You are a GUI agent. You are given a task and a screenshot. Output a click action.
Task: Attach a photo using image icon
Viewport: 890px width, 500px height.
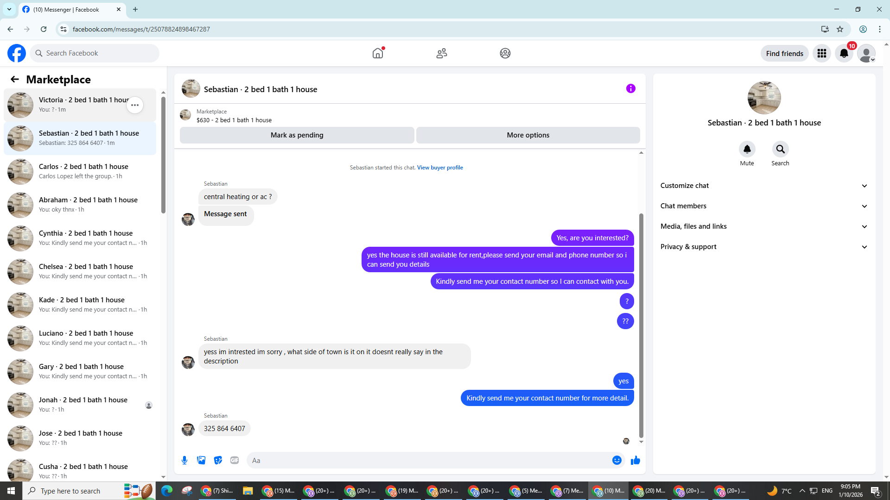[201, 460]
